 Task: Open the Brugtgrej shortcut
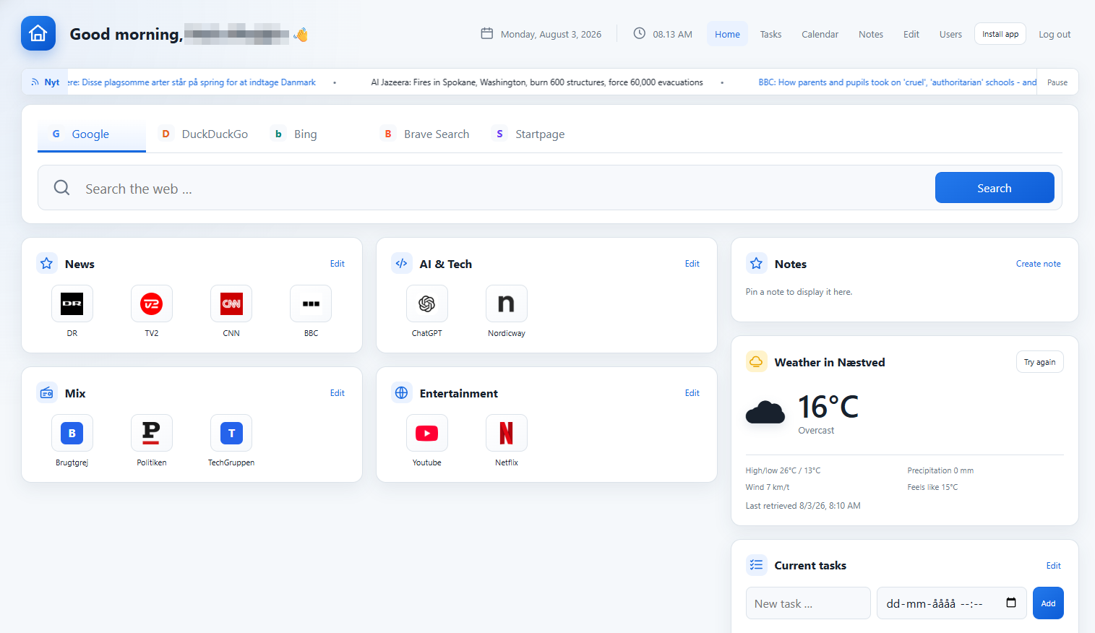click(x=72, y=433)
